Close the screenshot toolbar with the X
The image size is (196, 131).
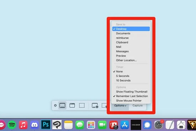pos(55,106)
